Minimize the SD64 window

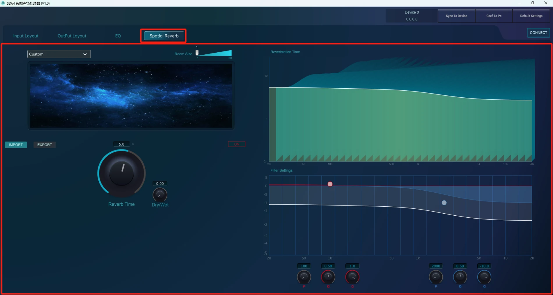point(520,3)
